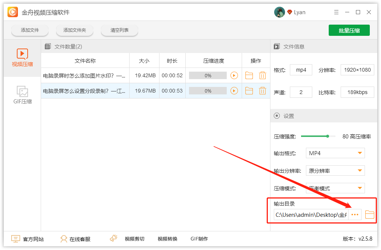Click the 文件数量 list icon
The width and height of the screenshot is (381, 250).
tap(48, 46)
